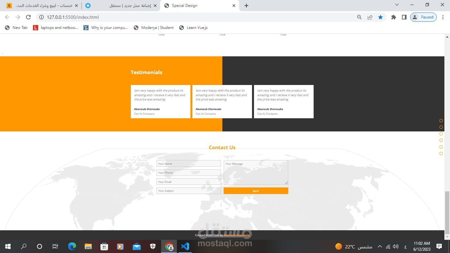Screen dimensions: 450x253
Task: Open Visual Studio Code from taskbar
Action: point(185,246)
